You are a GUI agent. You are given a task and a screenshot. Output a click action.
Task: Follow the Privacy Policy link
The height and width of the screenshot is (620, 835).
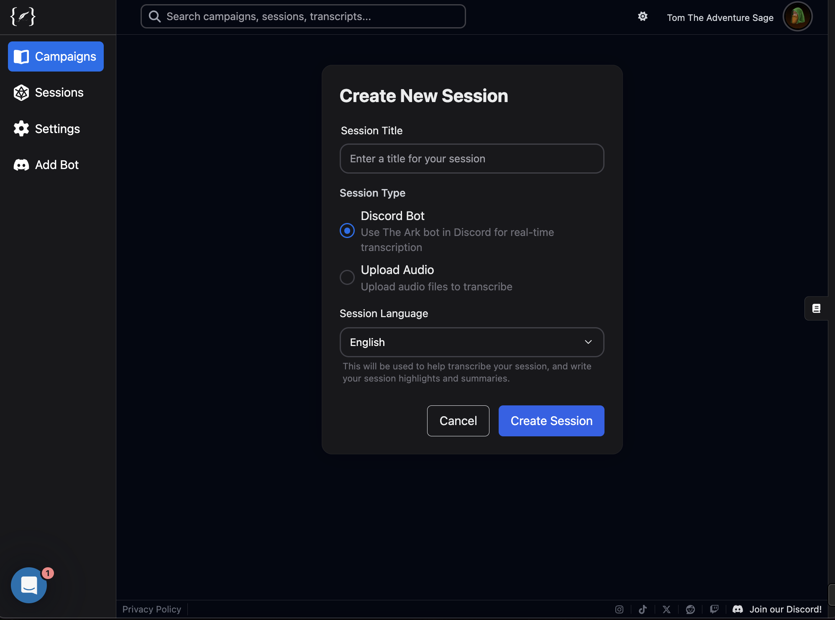click(x=151, y=610)
